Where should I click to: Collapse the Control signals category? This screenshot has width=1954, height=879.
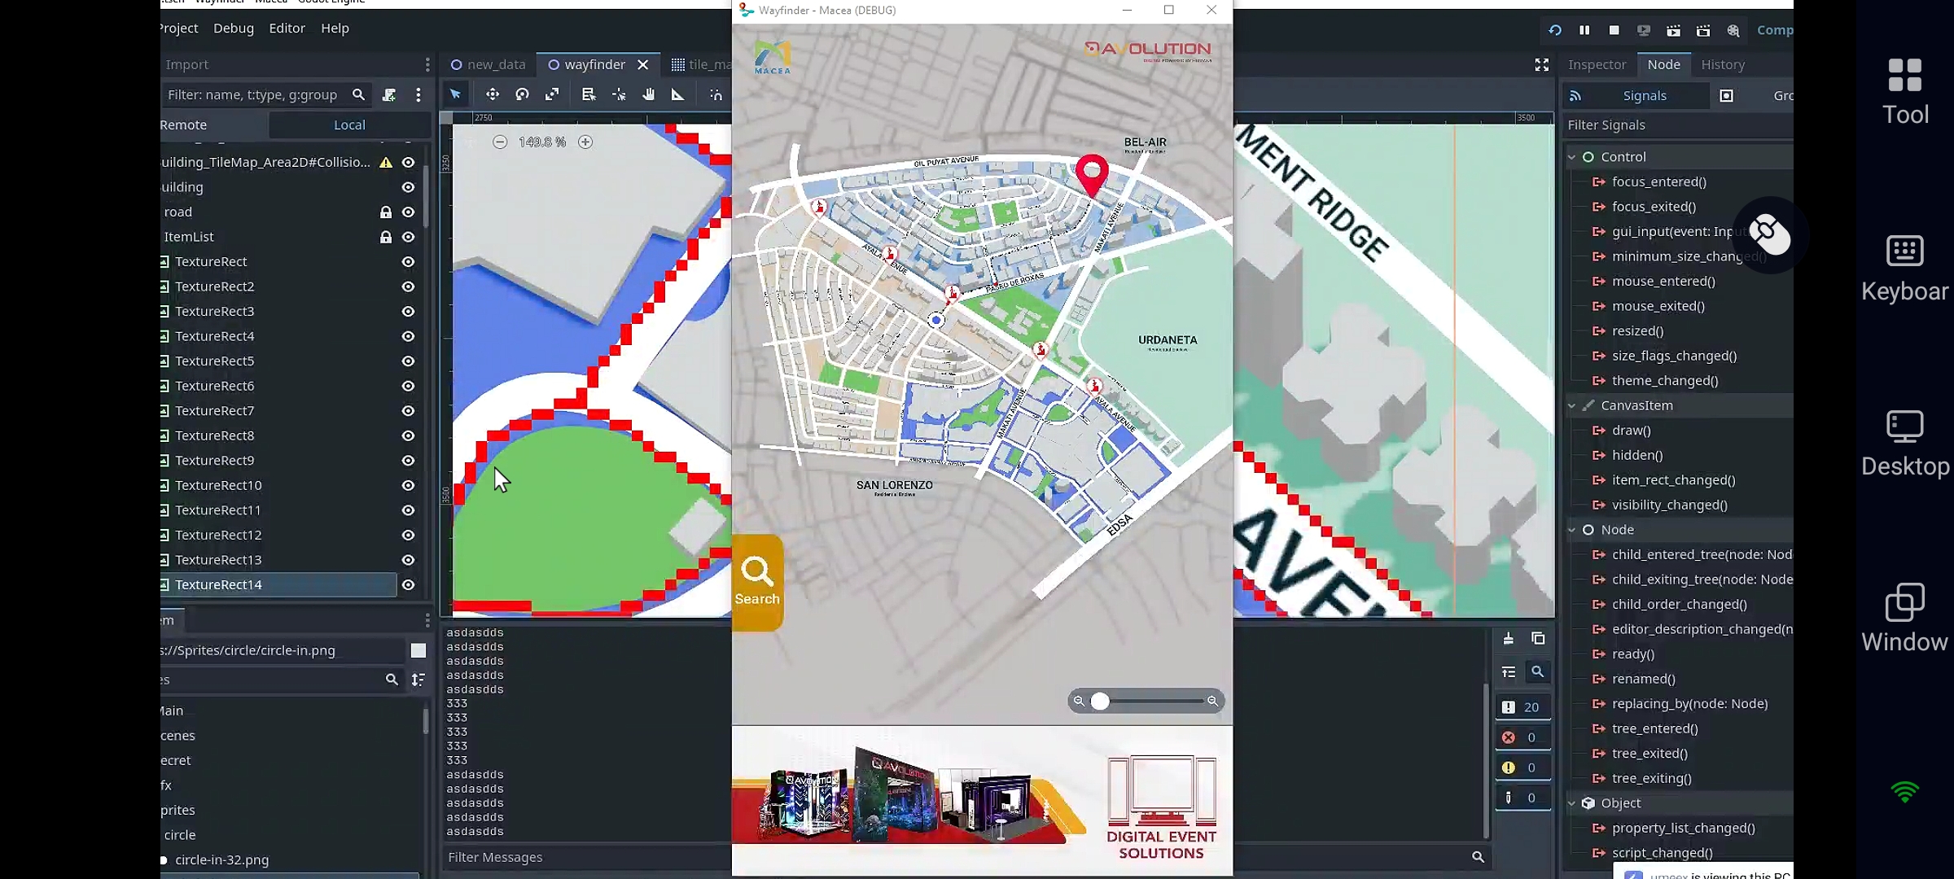[1571, 156]
